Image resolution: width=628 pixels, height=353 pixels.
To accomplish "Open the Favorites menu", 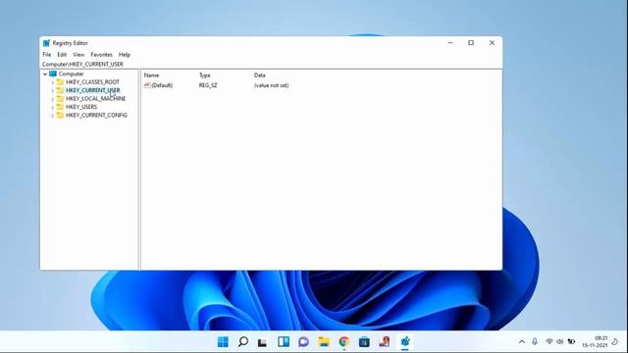I will pos(101,55).
